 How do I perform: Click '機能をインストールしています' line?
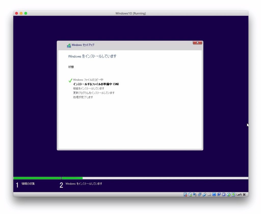pyautogui.click(x=88, y=88)
